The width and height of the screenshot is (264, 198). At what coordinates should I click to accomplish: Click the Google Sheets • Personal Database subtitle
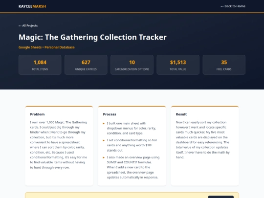(x=46, y=47)
